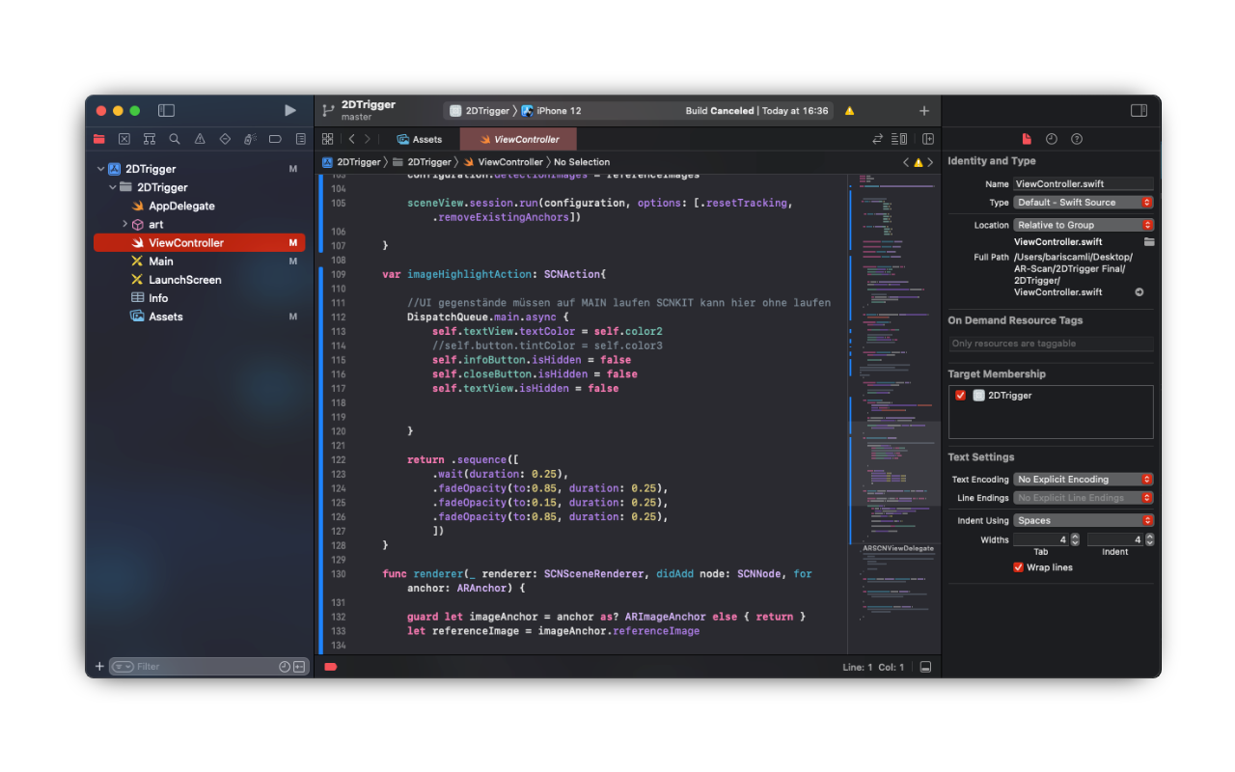Open the Project navigator folder icon
Image resolution: width=1235 pixels, height=772 pixels.
[99, 139]
